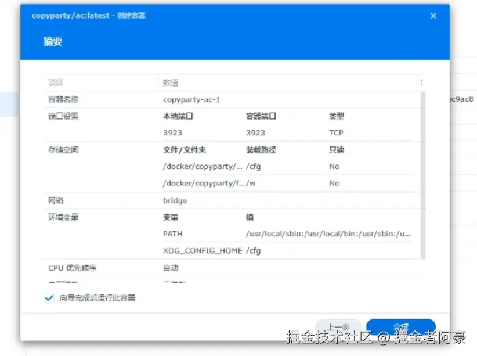Click the summary table vertical scrollbar
Screen dimensions: 477x356
coord(422,175)
